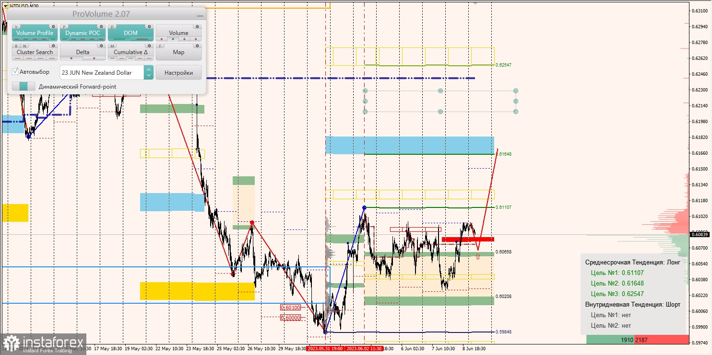
Task: Click the red dot segment under Delta
Action: click(x=94, y=58)
